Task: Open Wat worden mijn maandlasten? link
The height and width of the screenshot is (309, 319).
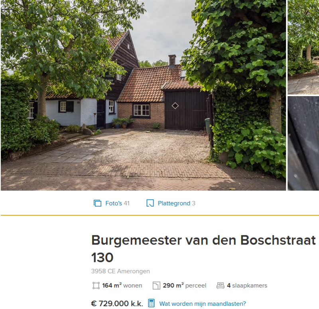Action: coord(203,304)
